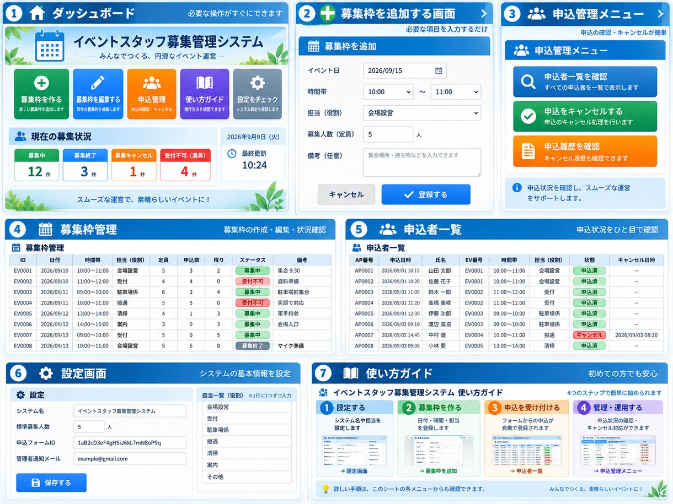Click the name 佐藤 花子 in applicant list

coord(440,281)
